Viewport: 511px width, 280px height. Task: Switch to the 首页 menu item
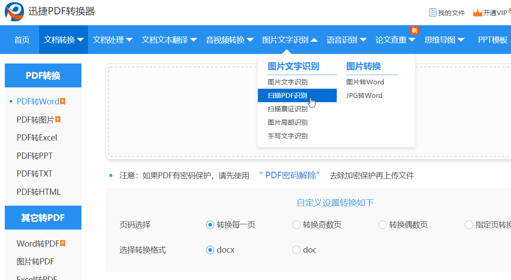21,40
